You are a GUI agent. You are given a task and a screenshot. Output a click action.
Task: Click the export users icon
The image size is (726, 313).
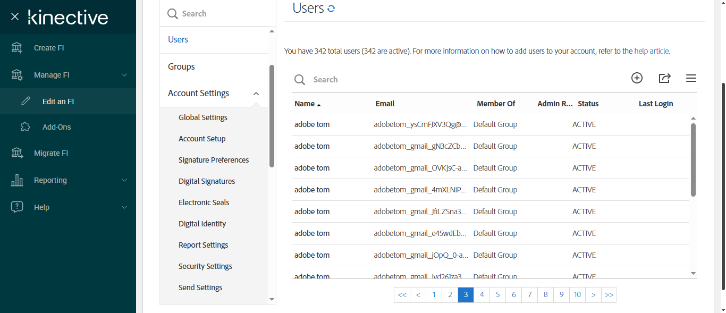point(664,78)
